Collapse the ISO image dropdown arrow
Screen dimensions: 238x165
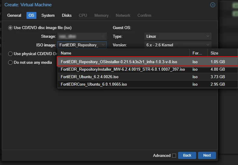coord(103,45)
